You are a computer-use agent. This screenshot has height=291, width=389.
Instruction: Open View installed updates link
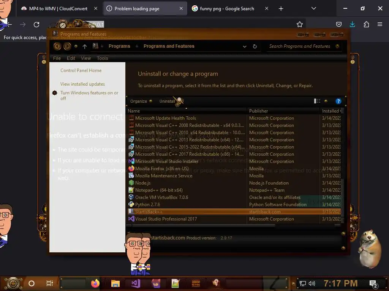(82, 84)
